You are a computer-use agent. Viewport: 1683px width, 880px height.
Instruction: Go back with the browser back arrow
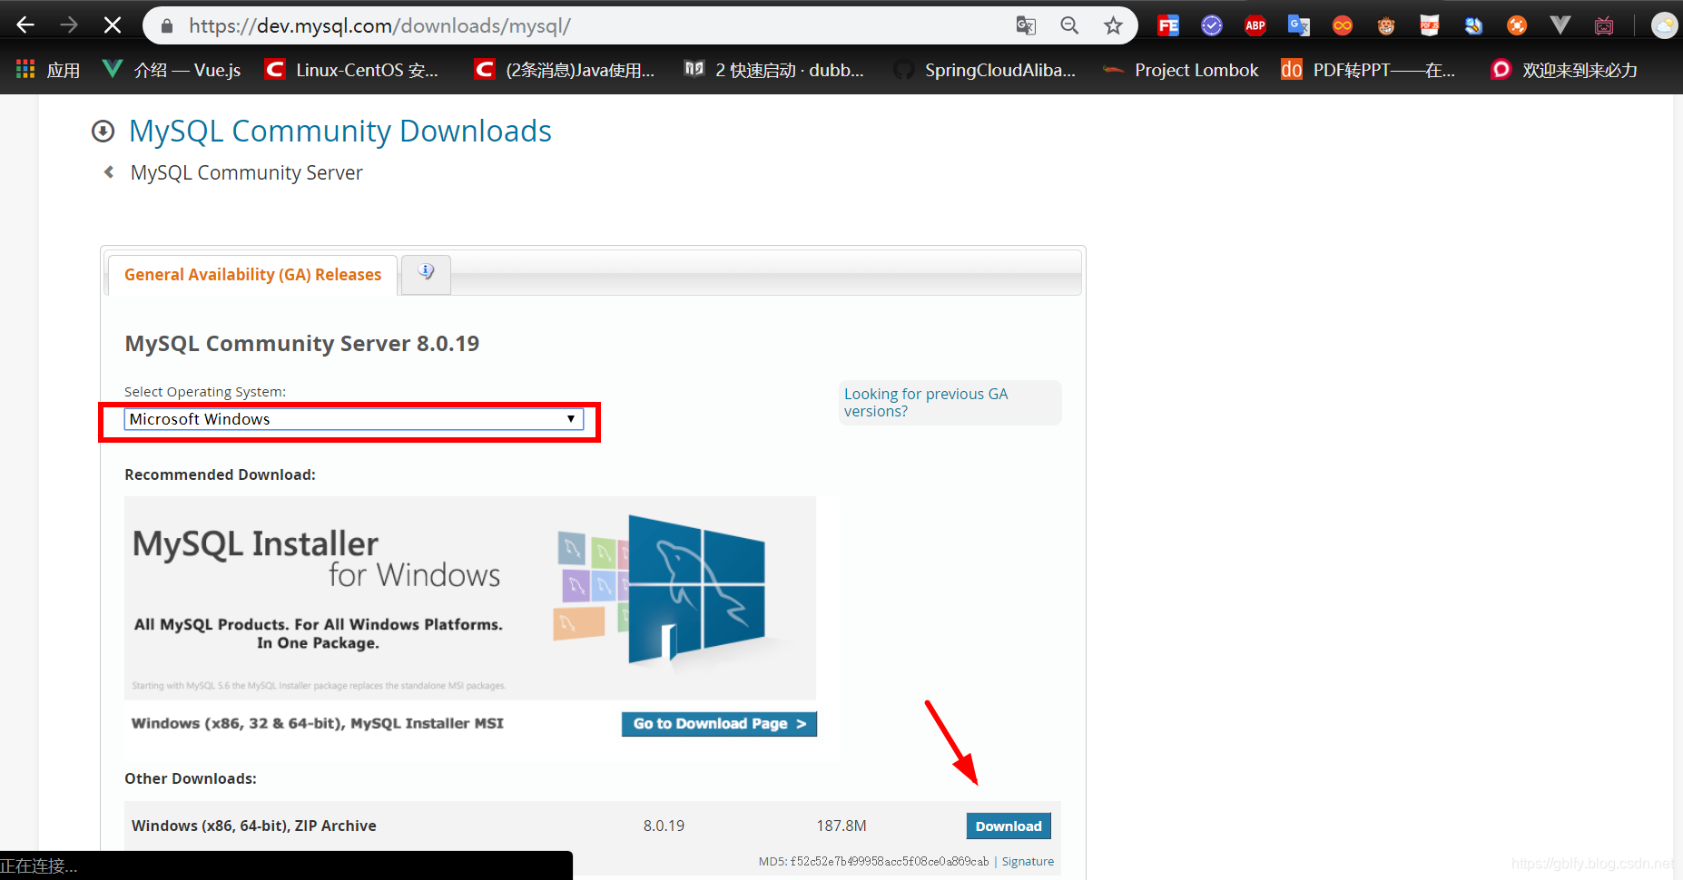coord(25,25)
